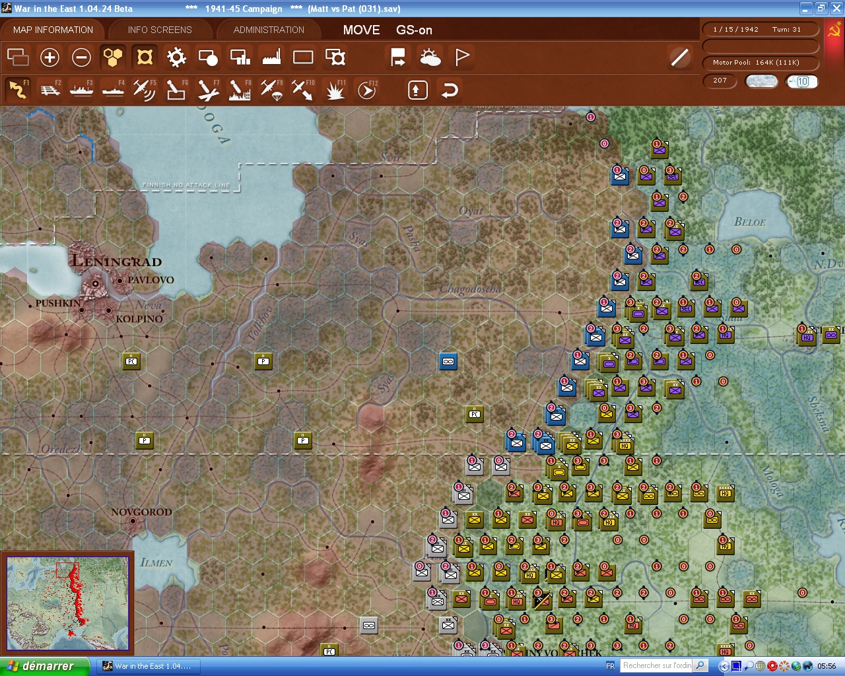End the turn with F12 button

click(367, 89)
